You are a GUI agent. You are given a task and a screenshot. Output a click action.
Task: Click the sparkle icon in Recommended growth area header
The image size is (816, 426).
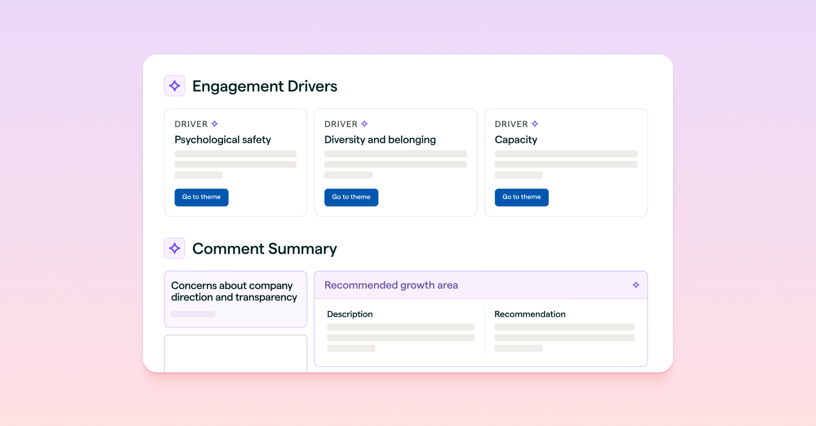click(636, 285)
